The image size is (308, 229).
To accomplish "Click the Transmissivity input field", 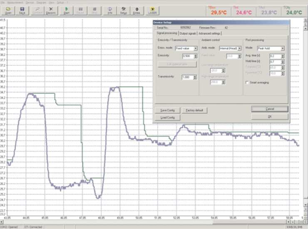I will (188, 77).
